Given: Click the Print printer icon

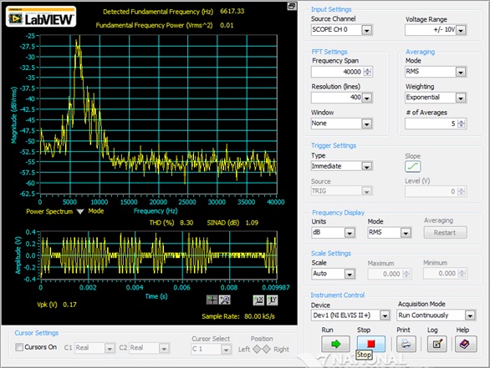Looking at the screenshot, I should (x=406, y=344).
